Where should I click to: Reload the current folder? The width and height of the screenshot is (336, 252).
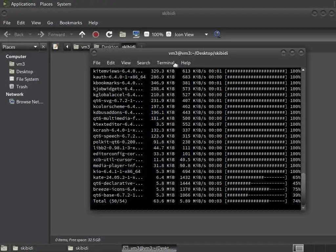tap(109, 34)
